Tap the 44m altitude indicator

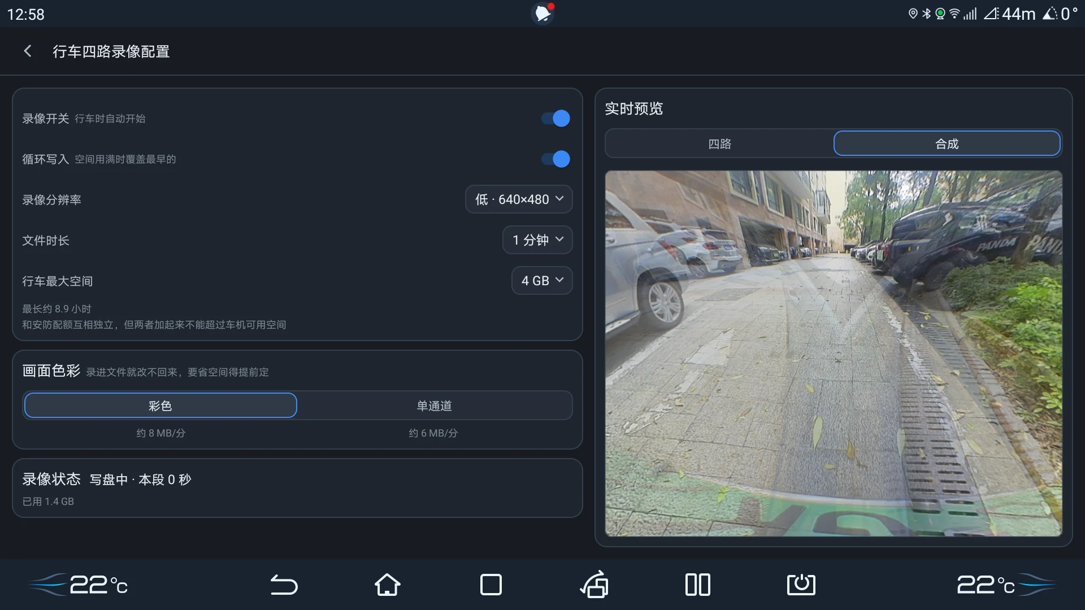tap(1010, 14)
